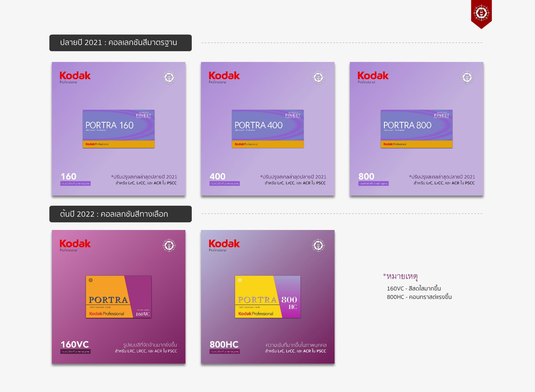Click the 'ต้นปี 2022 : คอลเลกชันสีทางเลือก' header

120,214
